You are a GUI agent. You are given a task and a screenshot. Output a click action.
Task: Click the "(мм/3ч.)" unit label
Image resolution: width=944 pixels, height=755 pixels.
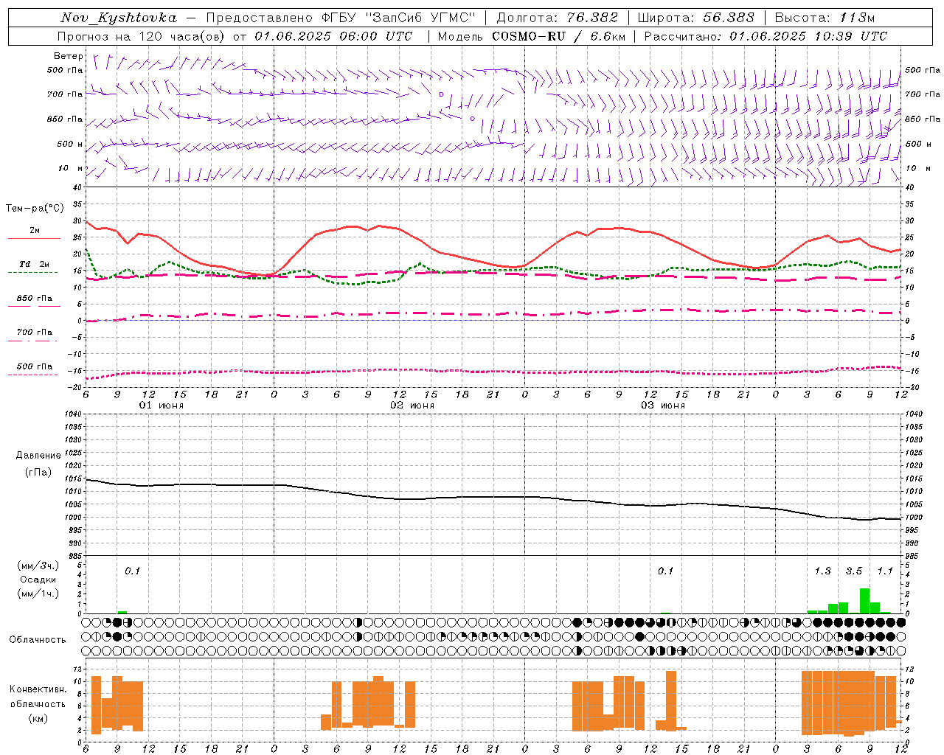pos(38,566)
